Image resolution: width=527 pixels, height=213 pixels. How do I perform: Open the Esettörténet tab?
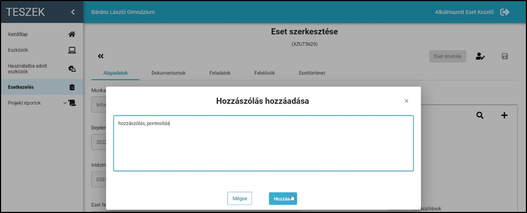[312, 73]
